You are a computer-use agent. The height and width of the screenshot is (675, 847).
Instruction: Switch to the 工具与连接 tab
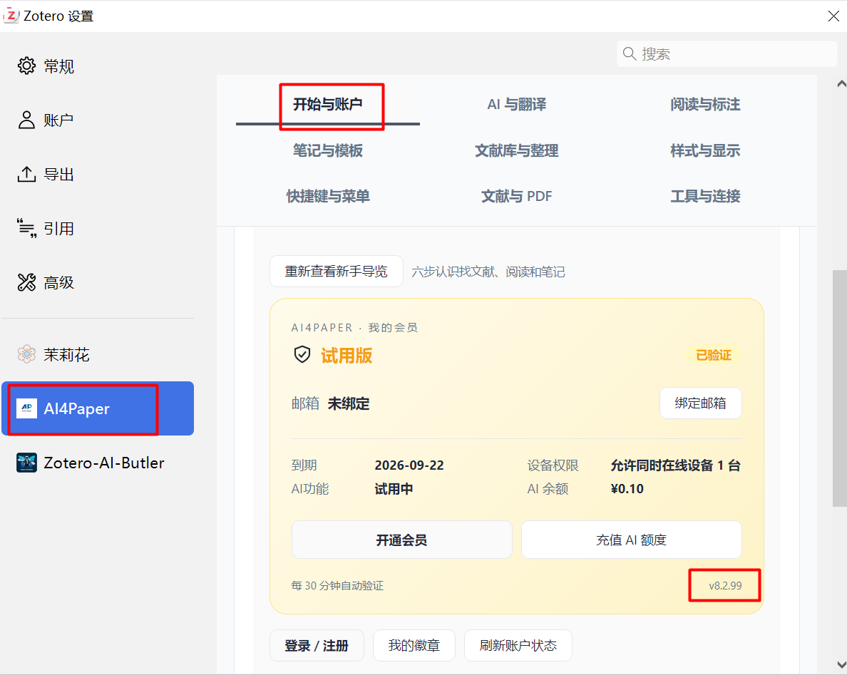click(705, 196)
